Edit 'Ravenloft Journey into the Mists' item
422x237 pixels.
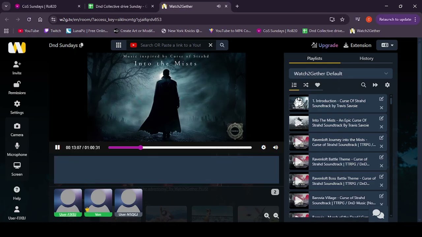tap(381, 138)
